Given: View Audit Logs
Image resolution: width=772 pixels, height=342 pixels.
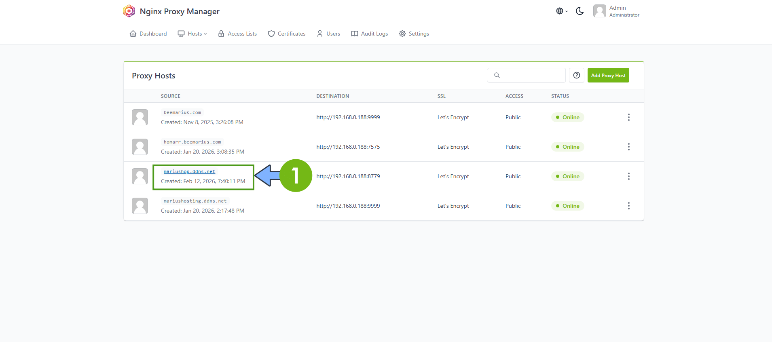Looking at the screenshot, I should point(370,34).
